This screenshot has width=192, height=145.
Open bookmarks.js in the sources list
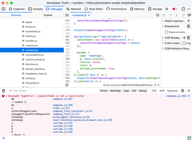click(33, 31)
